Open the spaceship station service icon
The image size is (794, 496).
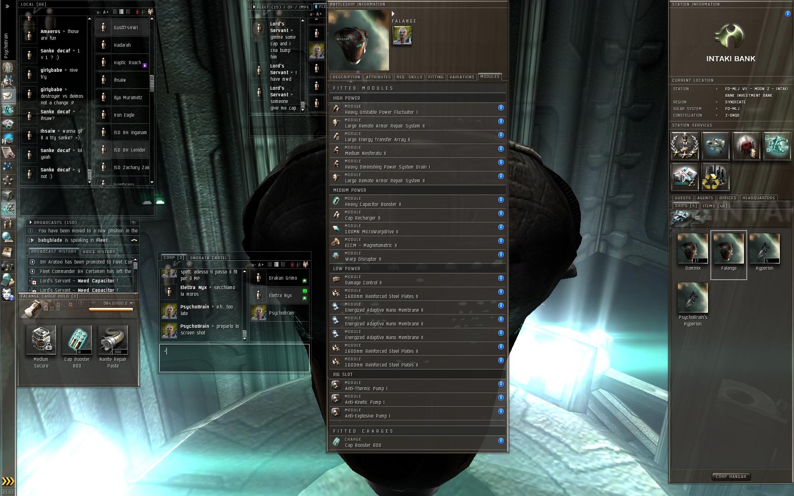coord(716,146)
